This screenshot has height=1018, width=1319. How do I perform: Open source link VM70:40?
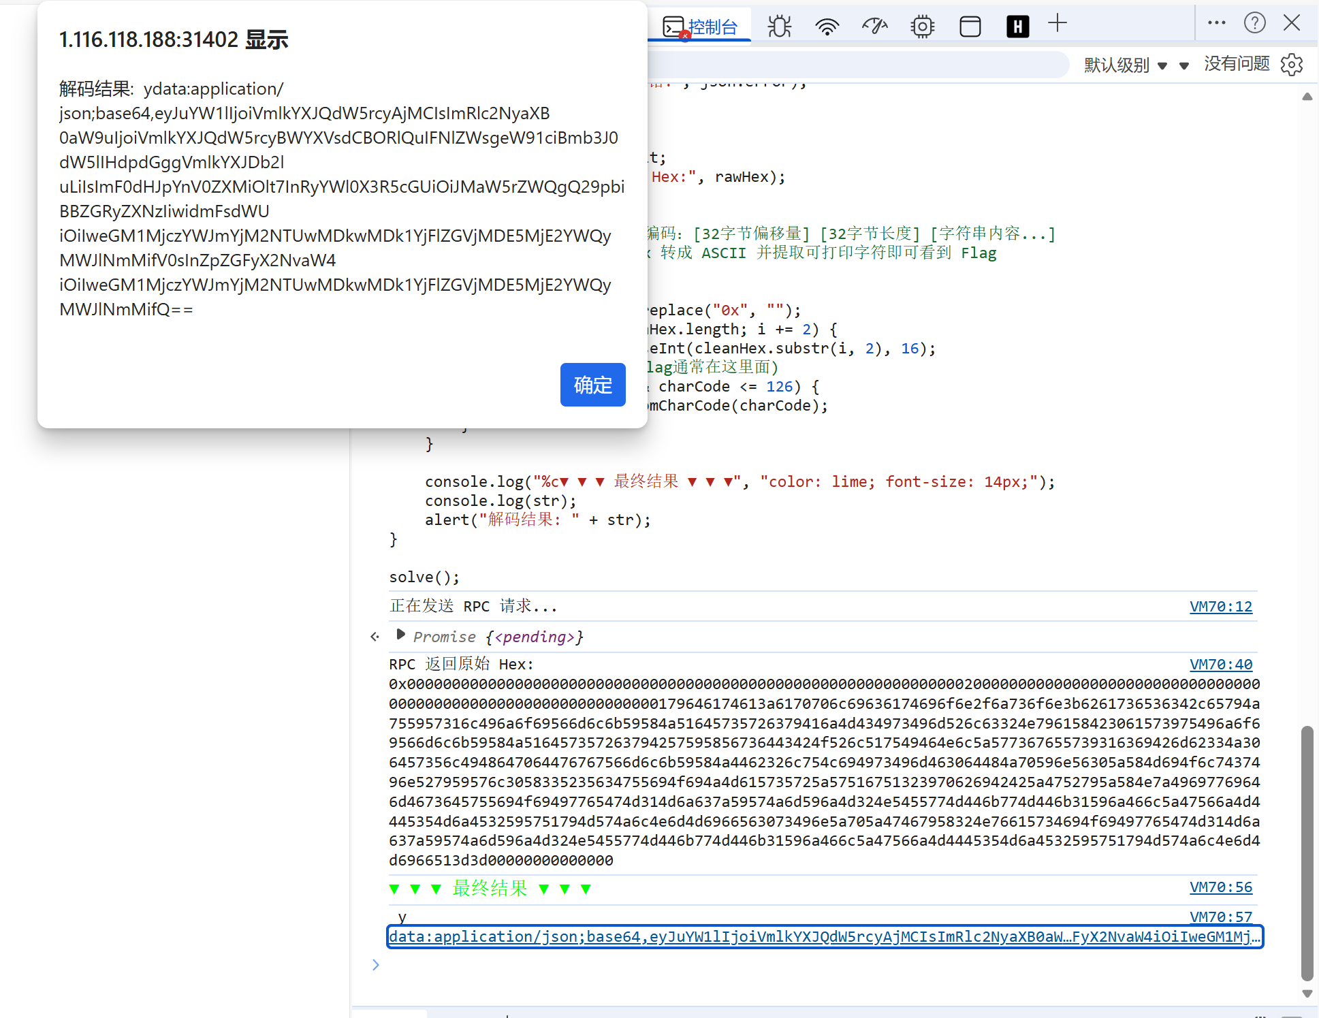coord(1220,664)
